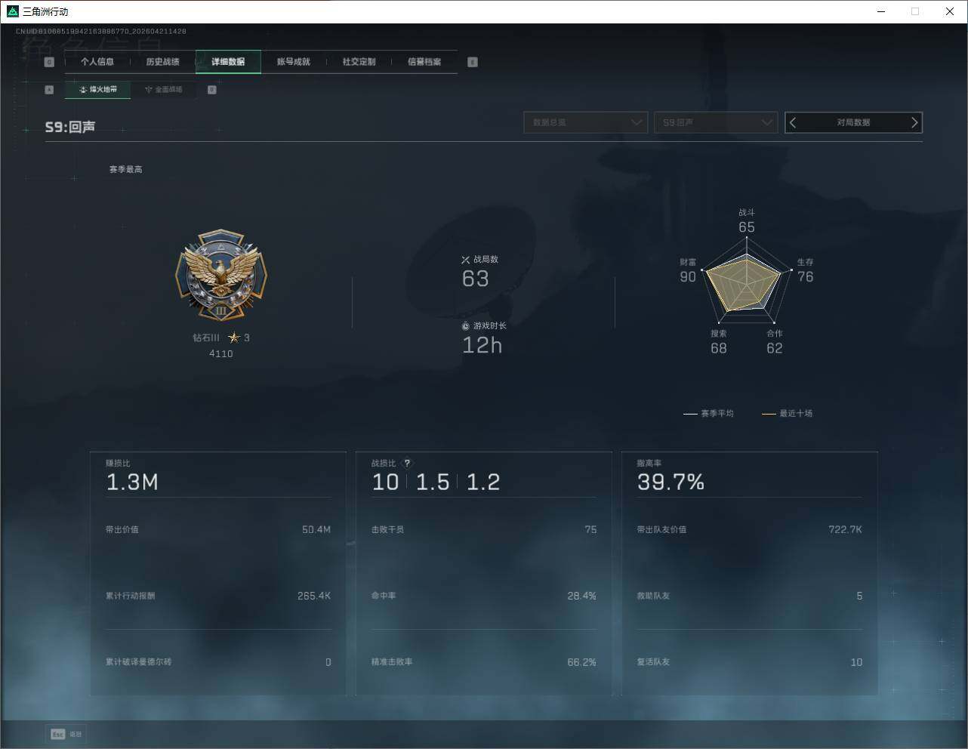Click the 累计行动报酬 value 265.4K

314,596
